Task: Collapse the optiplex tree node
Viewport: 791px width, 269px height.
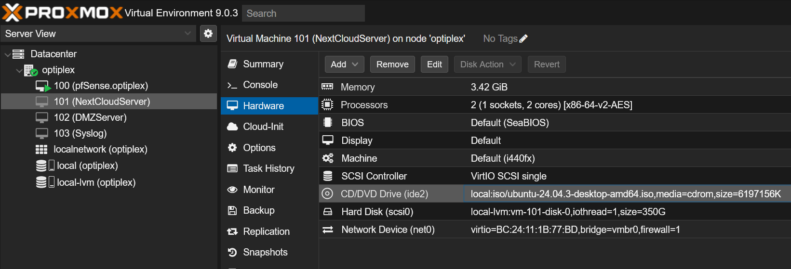Action: 19,71
